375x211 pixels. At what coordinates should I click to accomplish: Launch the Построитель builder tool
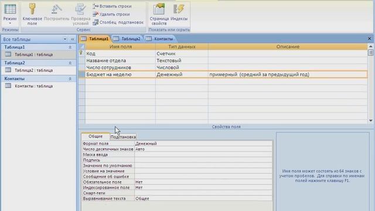[x=56, y=12]
